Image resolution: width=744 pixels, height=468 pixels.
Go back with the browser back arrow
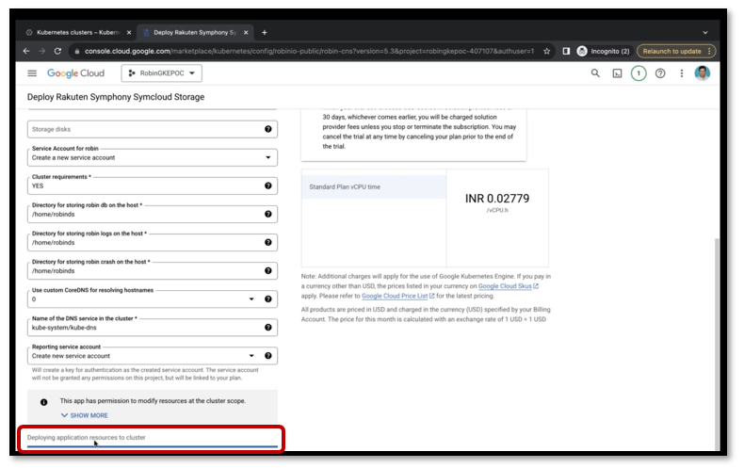click(x=26, y=51)
